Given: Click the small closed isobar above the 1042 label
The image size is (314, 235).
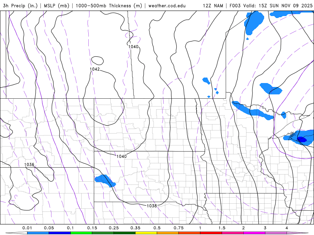Looking at the screenshot, I should coord(97,61).
